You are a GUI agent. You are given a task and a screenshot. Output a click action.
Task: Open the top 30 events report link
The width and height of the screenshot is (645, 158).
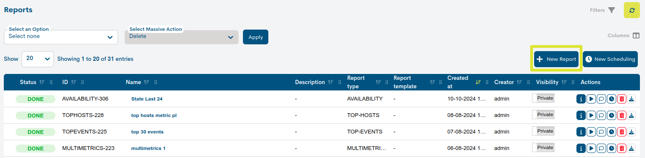[147, 132]
